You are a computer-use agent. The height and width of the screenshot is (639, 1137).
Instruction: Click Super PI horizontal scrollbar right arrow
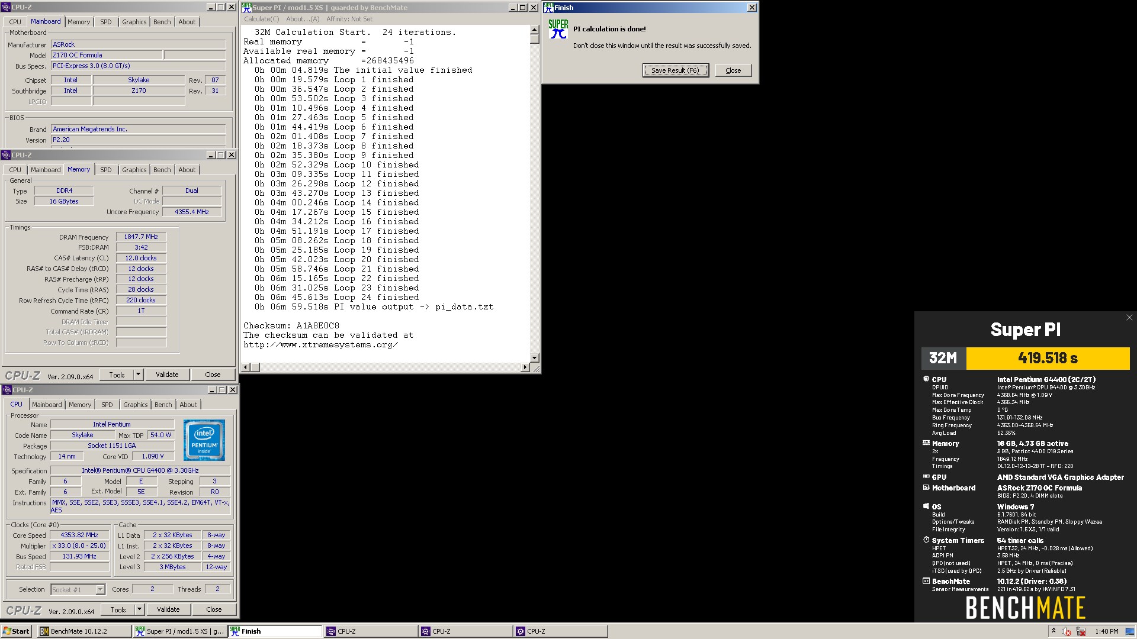pyautogui.click(x=525, y=367)
